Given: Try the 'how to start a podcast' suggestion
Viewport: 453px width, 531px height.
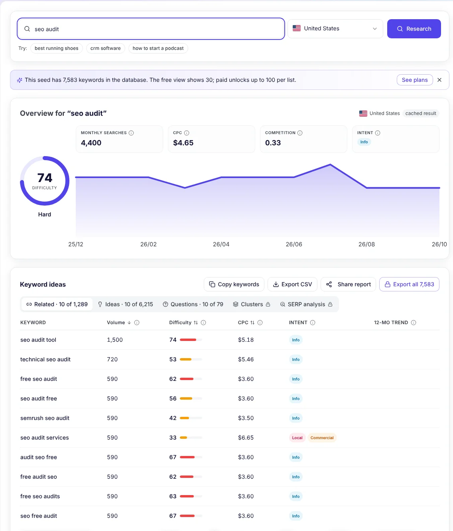Looking at the screenshot, I should point(158,48).
